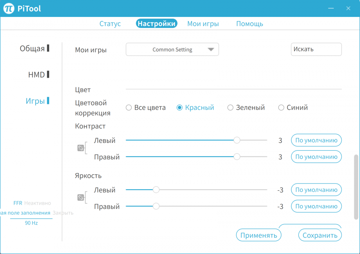Select the Синий radio button
Viewport: 360px width, 254px height.
[281, 107]
